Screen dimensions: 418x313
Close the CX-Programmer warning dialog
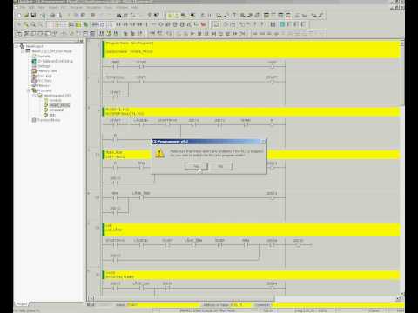coord(263,142)
